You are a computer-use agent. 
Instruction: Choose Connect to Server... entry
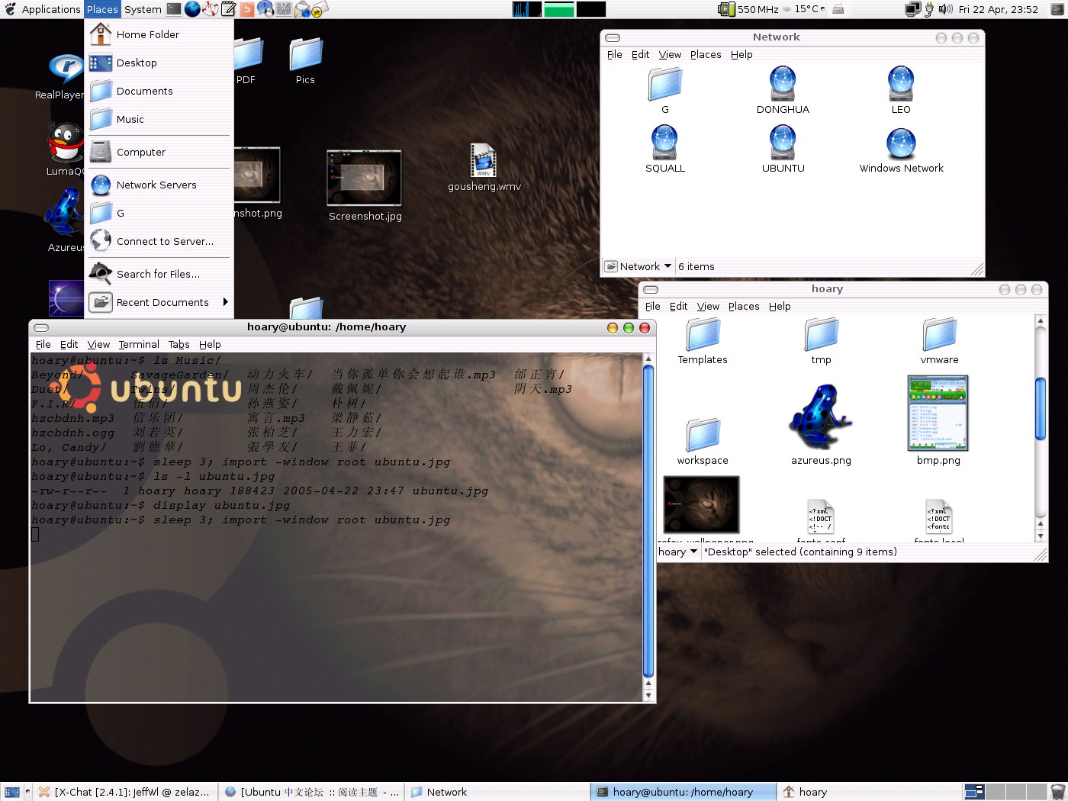159,241
